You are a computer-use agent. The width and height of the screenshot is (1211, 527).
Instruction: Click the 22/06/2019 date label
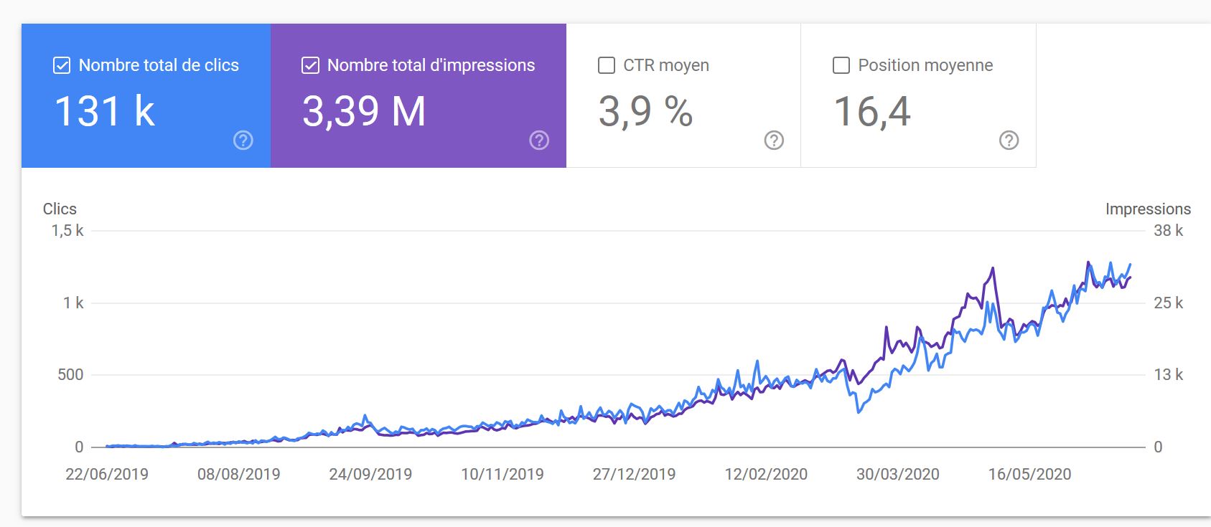pos(107,474)
